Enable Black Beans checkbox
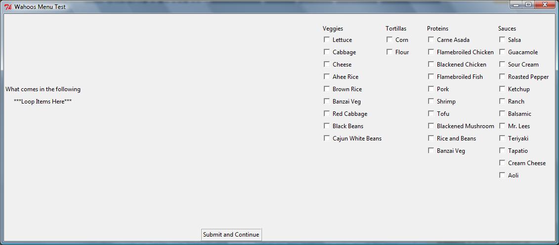Viewport: 559px width, 245px height. [327, 126]
